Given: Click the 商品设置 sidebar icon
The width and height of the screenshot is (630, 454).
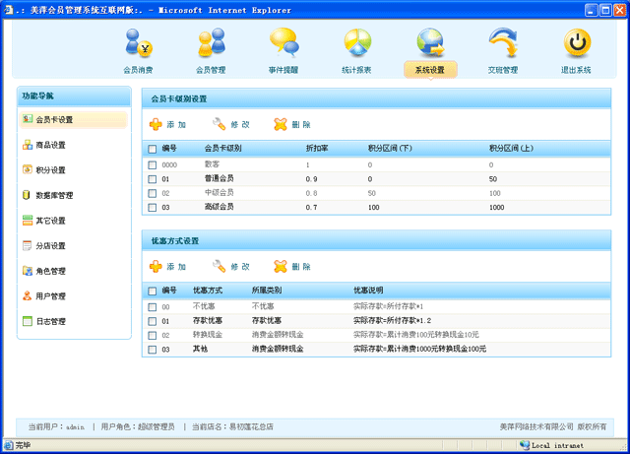Looking at the screenshot, I should (28, 145).
